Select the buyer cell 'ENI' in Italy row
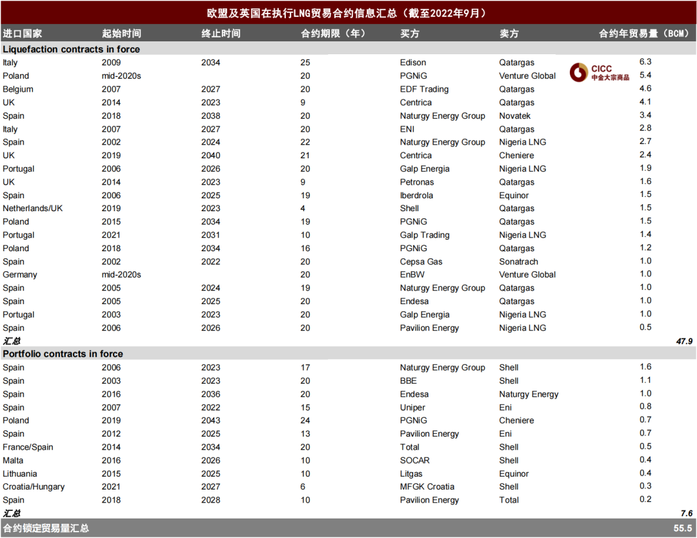The height and width of the screenshot is (538, 697). click(407, 129)
